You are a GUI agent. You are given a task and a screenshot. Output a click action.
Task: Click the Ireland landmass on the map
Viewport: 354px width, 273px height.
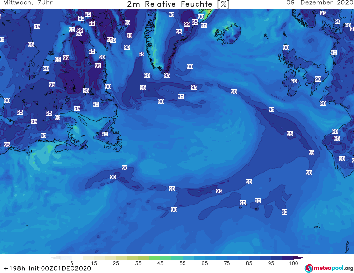(292, 83)
